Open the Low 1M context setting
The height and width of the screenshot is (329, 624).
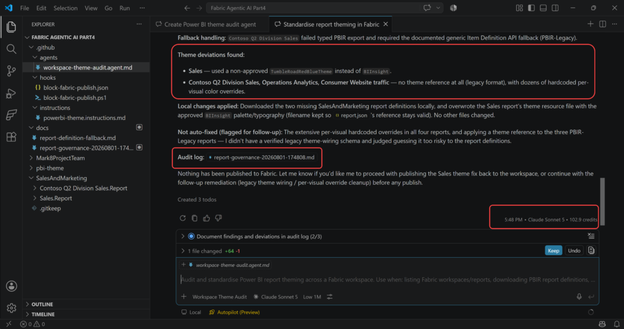[x=312, y=297]
